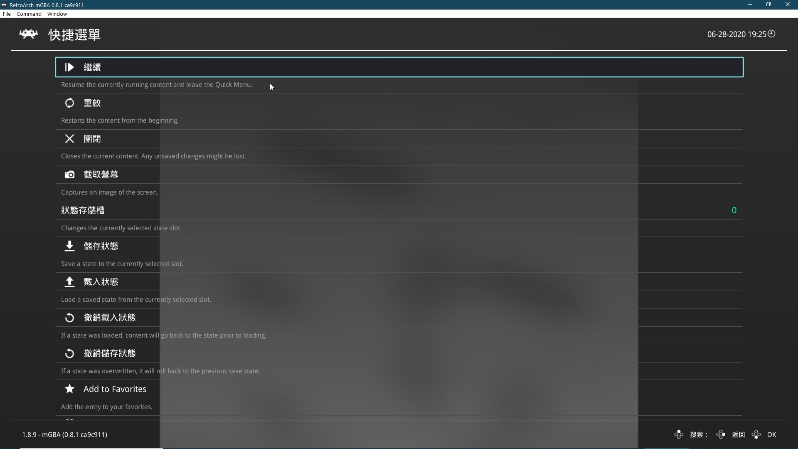This screenshot has height=449, width=798.
Task: Click the 返回 back label
Action: tap(738, 434)
